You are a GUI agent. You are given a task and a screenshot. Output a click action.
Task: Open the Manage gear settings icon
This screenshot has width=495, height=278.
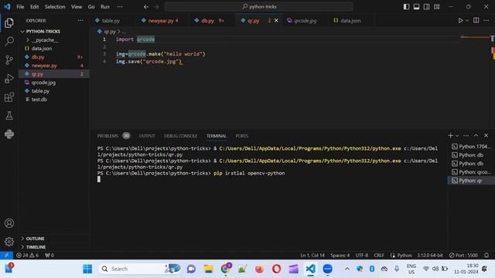[9, 242]
